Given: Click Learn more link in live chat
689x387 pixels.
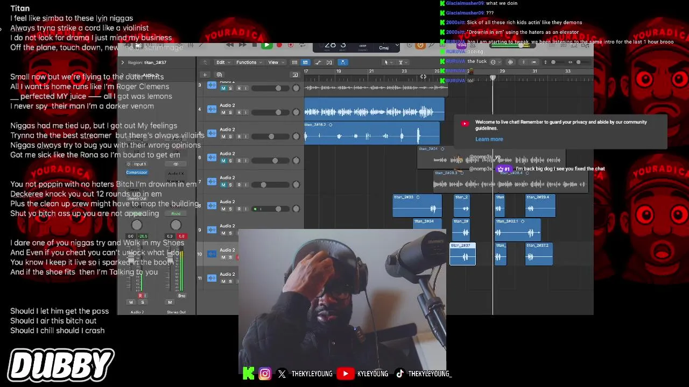Looking at the screenshot, I should coord(489,139).
